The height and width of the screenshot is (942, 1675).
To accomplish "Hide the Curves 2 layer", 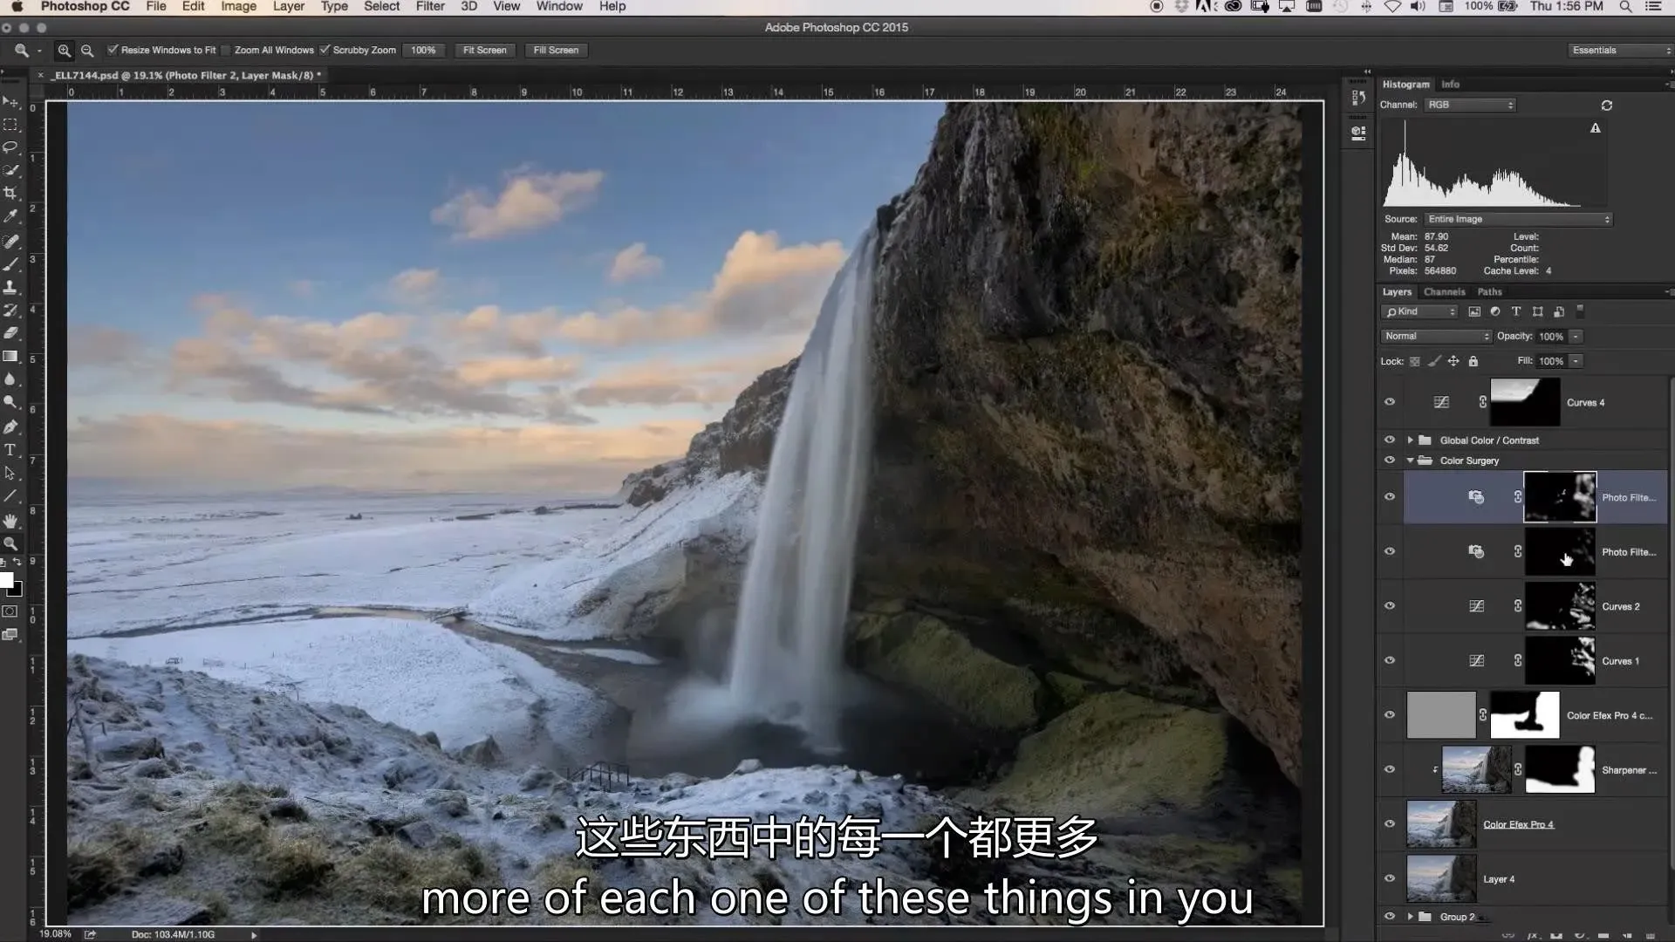I will tap(1390, 606).
